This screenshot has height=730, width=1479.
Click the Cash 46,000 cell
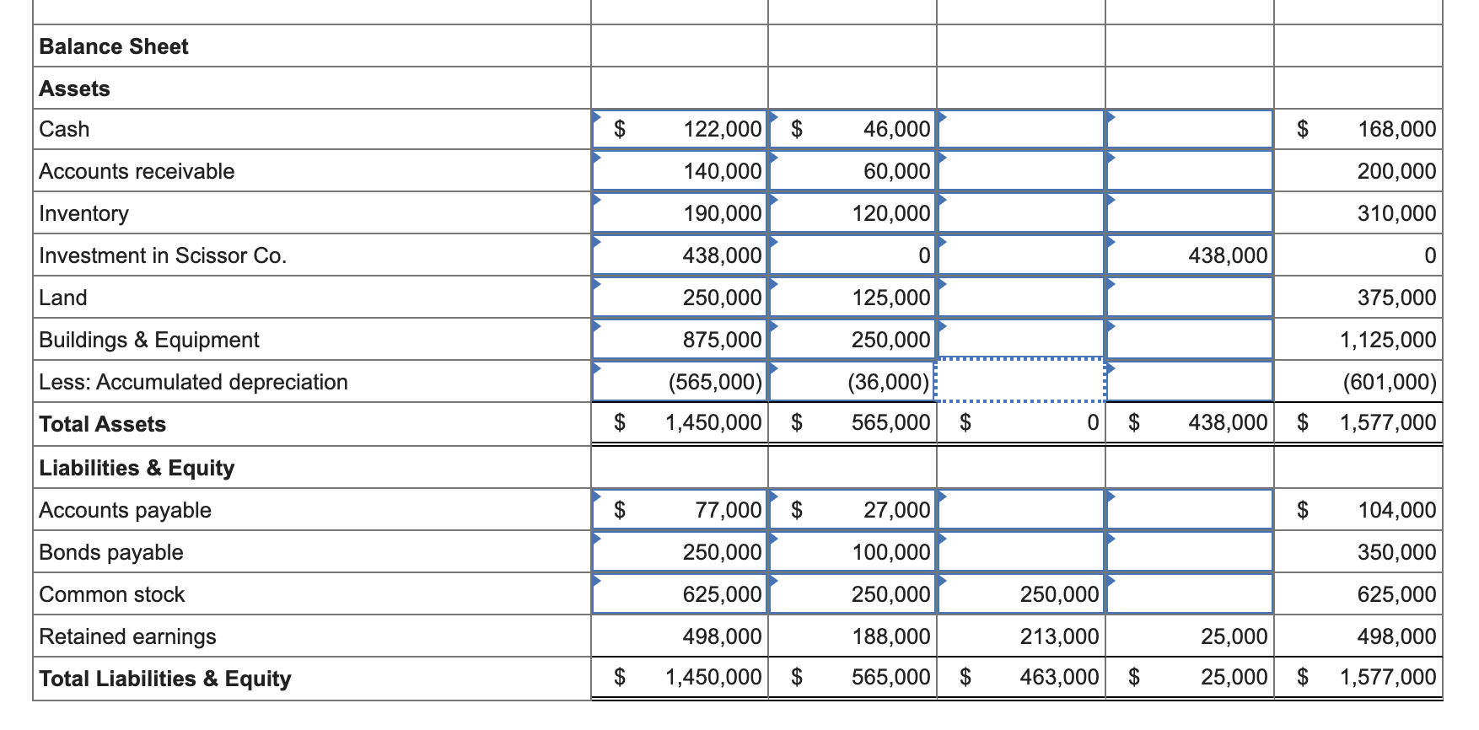coord(852,129)
